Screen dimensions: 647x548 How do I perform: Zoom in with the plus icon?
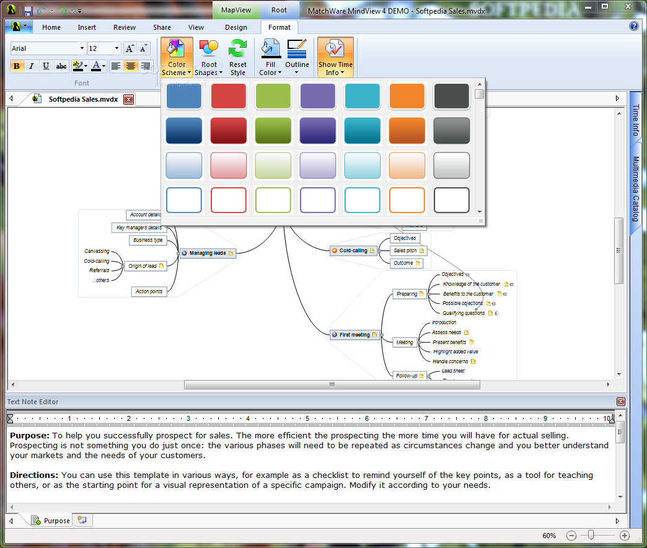[625, 536]
